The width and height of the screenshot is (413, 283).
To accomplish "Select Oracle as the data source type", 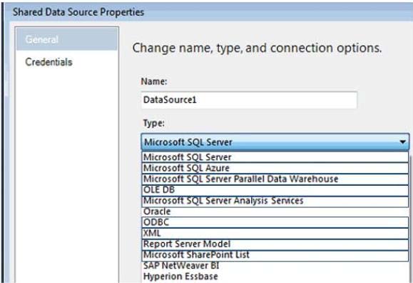I will tap(275, 212).
